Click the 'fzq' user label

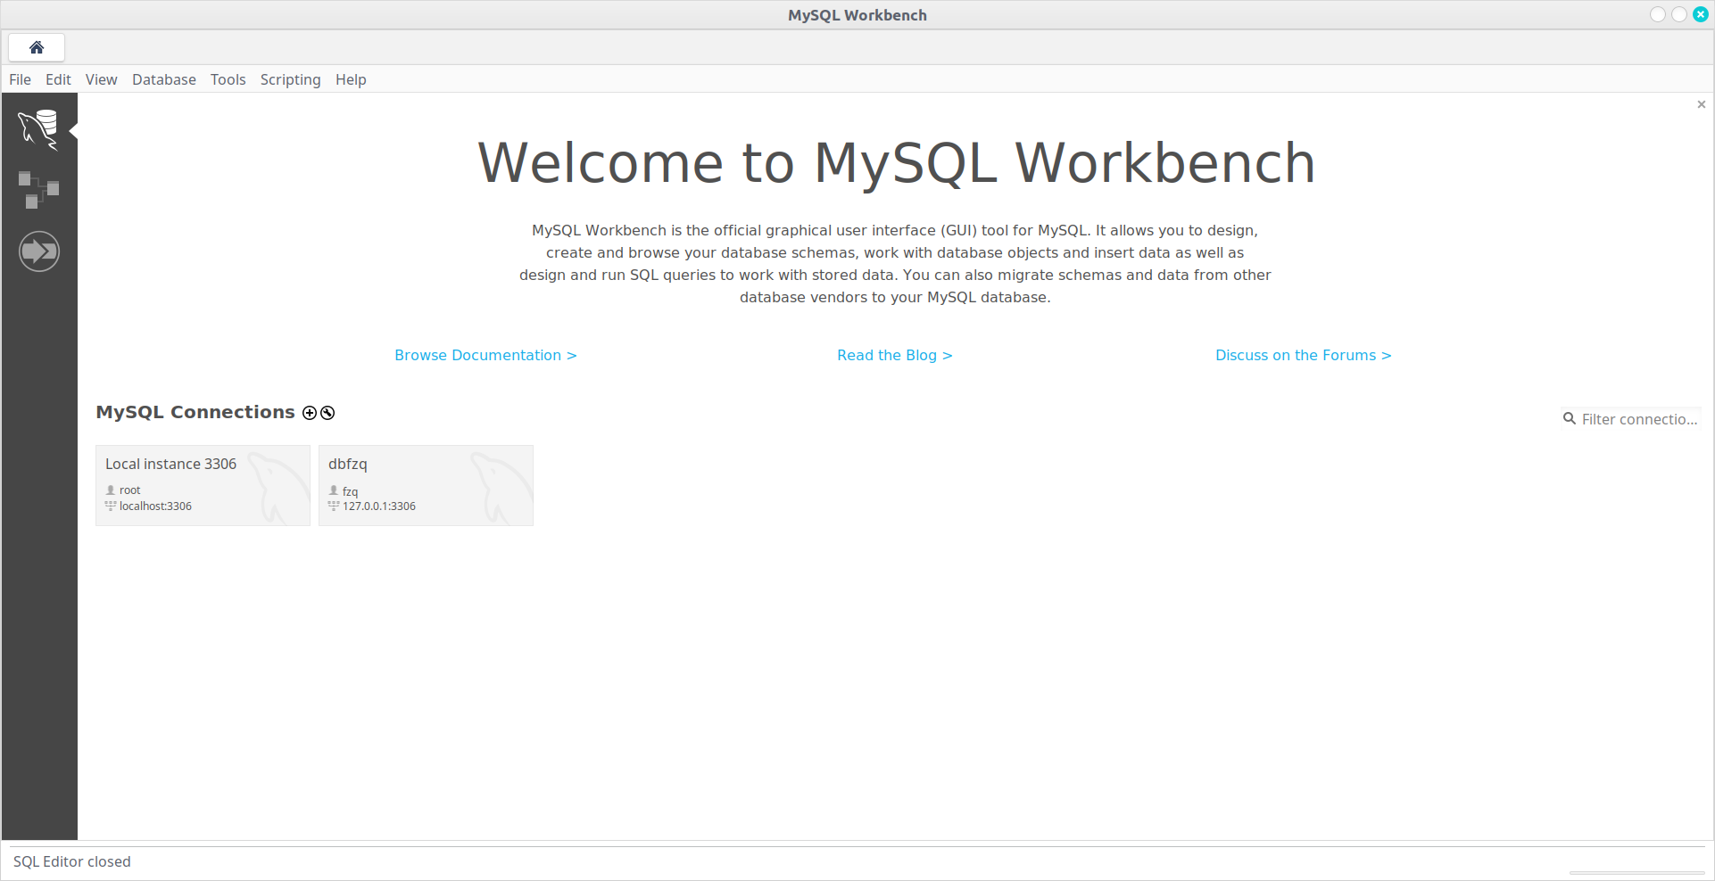pos(350,491)
